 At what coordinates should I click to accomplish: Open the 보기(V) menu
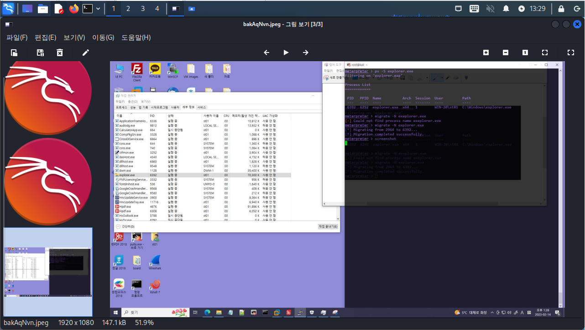pos(74,37)
